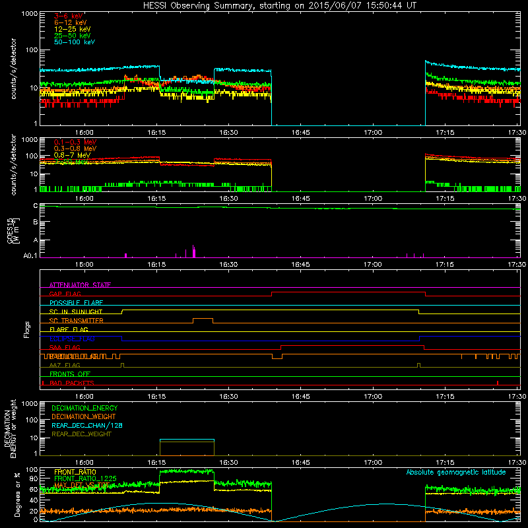Click the 100 y-axis label of decimation panel
The height and width of the screenshot is (528, 528).
click(x=32, y=420)
